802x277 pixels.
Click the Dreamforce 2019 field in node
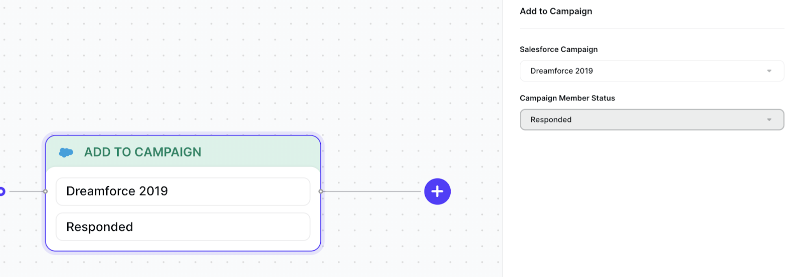[x=183, y=191]
